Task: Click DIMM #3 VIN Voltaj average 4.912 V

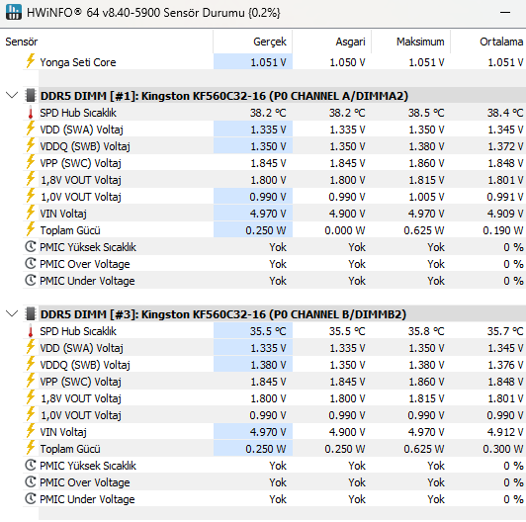Action: 505,432
